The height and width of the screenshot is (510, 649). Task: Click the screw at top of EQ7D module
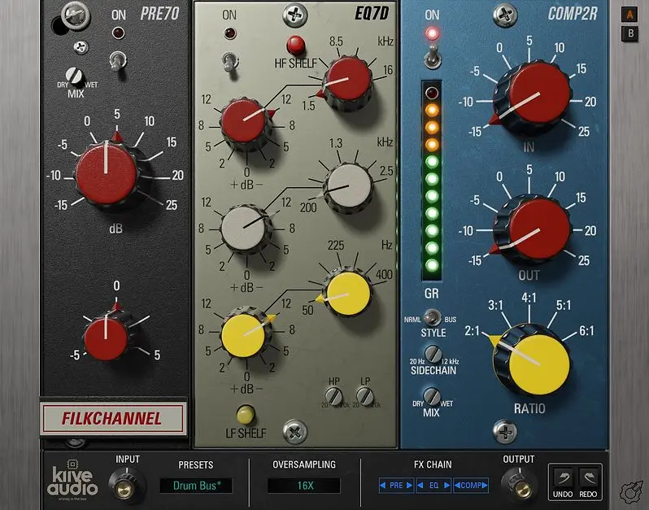pyautogui.click(x=294, y=15)
